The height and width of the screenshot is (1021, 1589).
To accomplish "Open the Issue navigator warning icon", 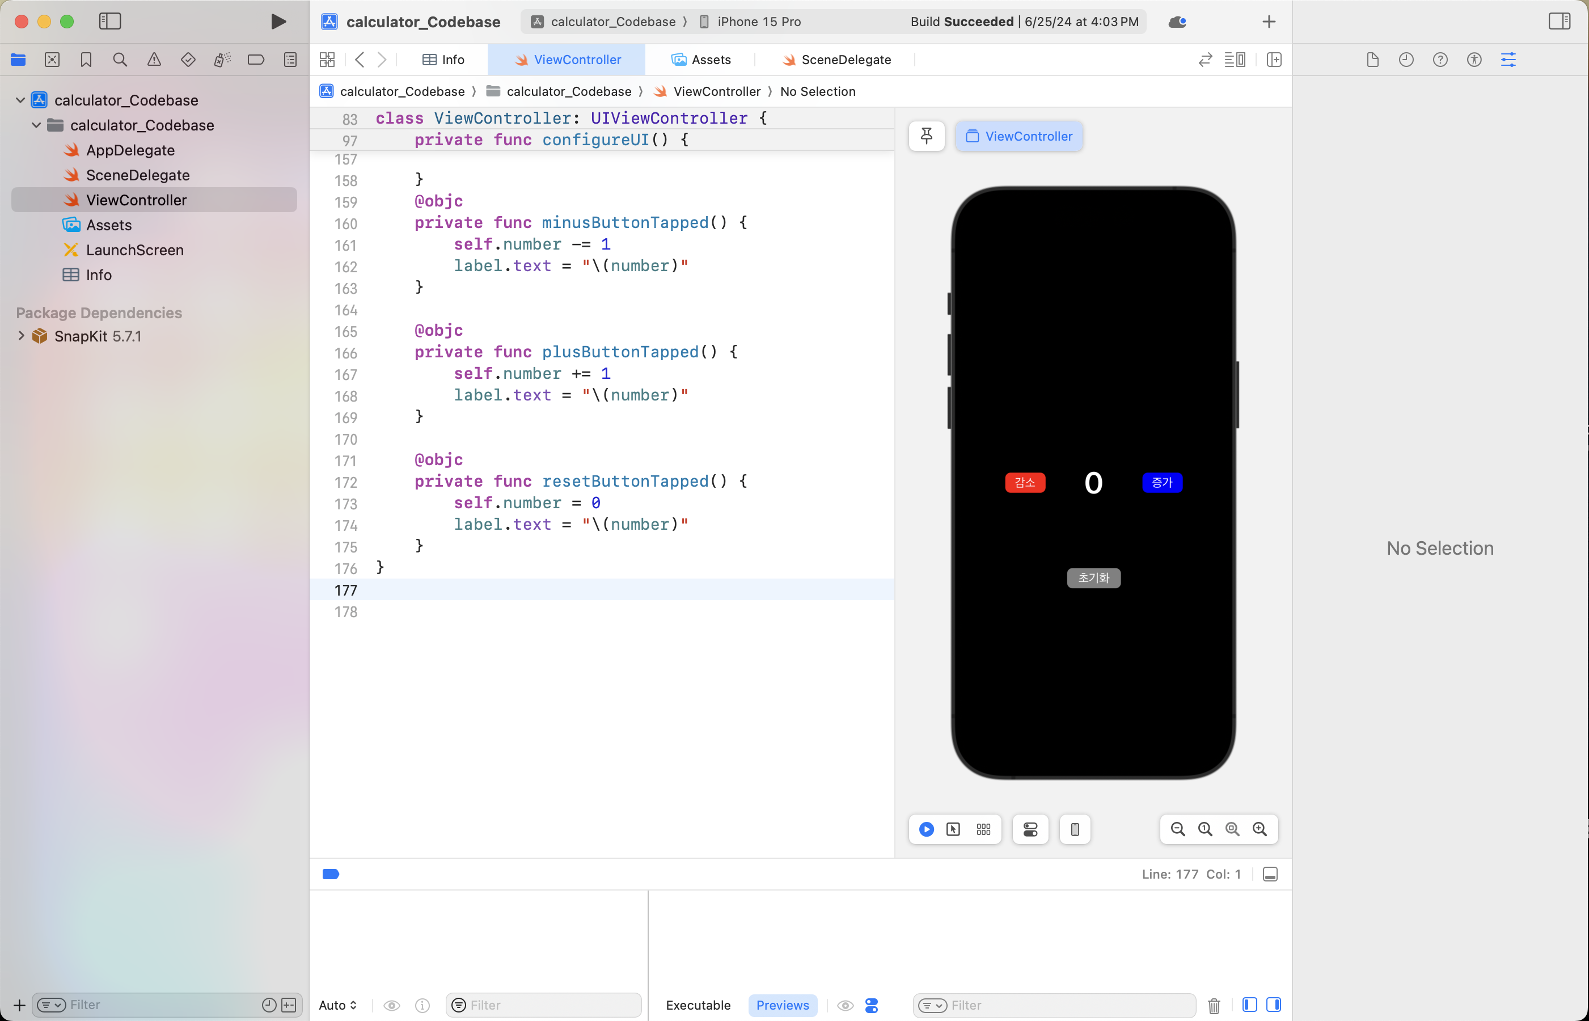I will click(x=154, y=60).
